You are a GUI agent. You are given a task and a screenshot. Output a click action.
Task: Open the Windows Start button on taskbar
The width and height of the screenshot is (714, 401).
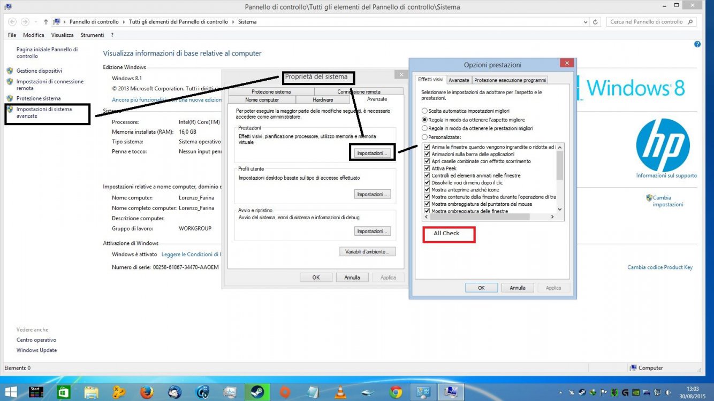(11, 392)
